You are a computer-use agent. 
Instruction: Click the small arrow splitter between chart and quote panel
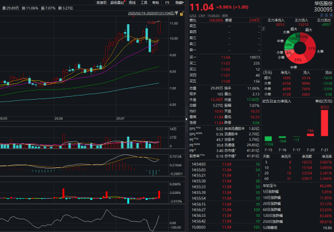point(187,119)
